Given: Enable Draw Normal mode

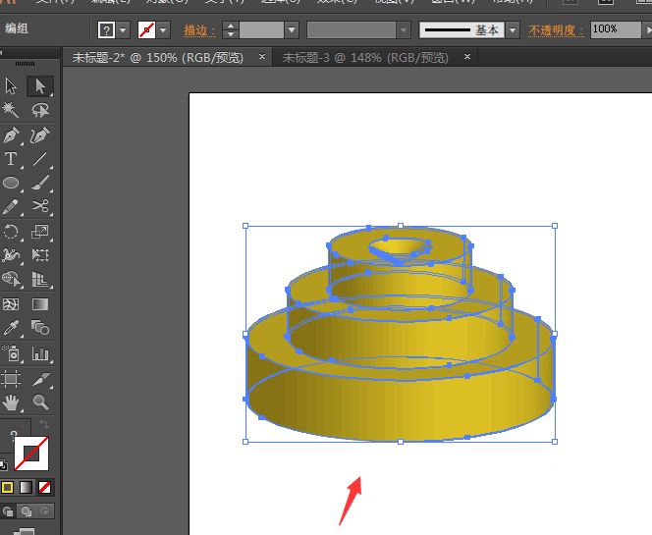Looking at the screenshot, I should point(8,510).
